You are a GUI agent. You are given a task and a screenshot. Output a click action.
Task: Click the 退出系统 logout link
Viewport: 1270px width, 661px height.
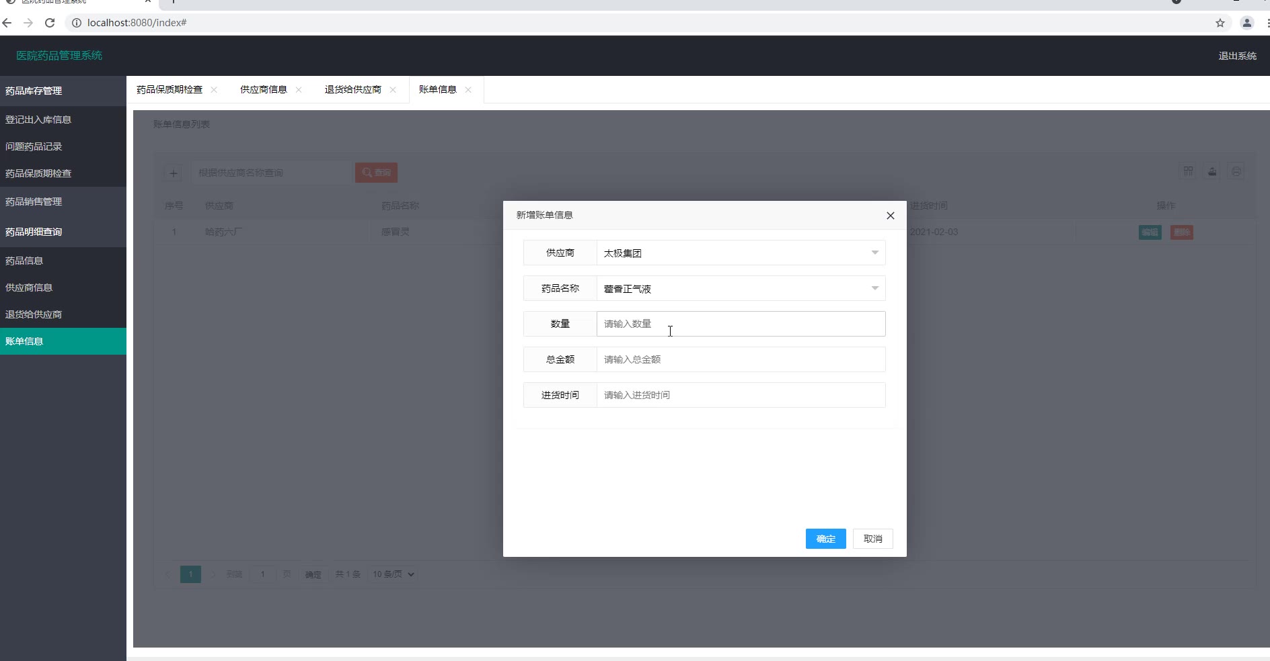[1237, 56]
